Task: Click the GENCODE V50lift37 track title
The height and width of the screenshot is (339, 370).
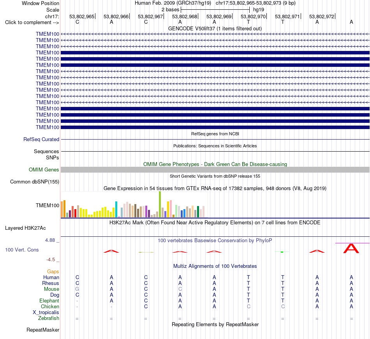Action: (215, 28)
